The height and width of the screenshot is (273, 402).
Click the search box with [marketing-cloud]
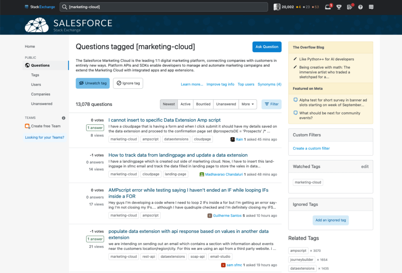(x=164, y=7)
